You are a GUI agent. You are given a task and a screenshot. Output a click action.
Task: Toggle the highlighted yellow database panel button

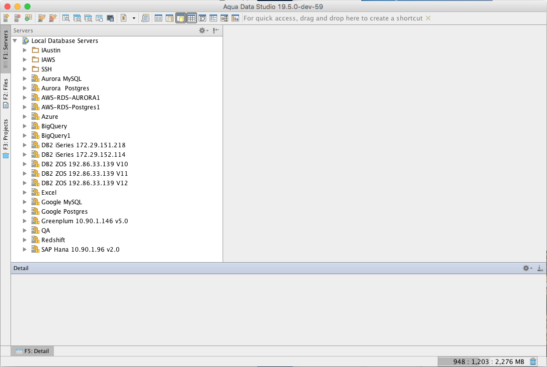coord(181,18)
